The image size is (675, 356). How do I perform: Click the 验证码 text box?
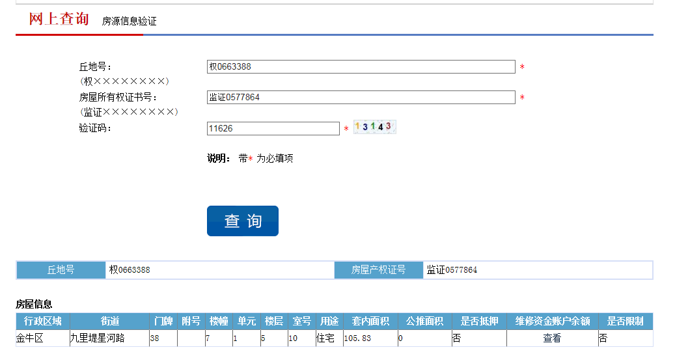[273, 129]
